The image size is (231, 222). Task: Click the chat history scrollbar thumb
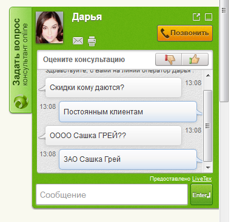[x=208, y=126]
